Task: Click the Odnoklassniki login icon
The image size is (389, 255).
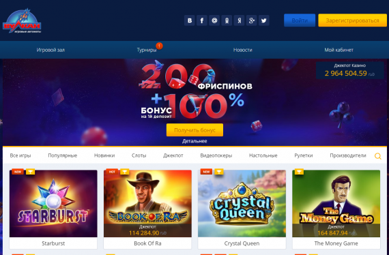Action: tap(227, 20)
